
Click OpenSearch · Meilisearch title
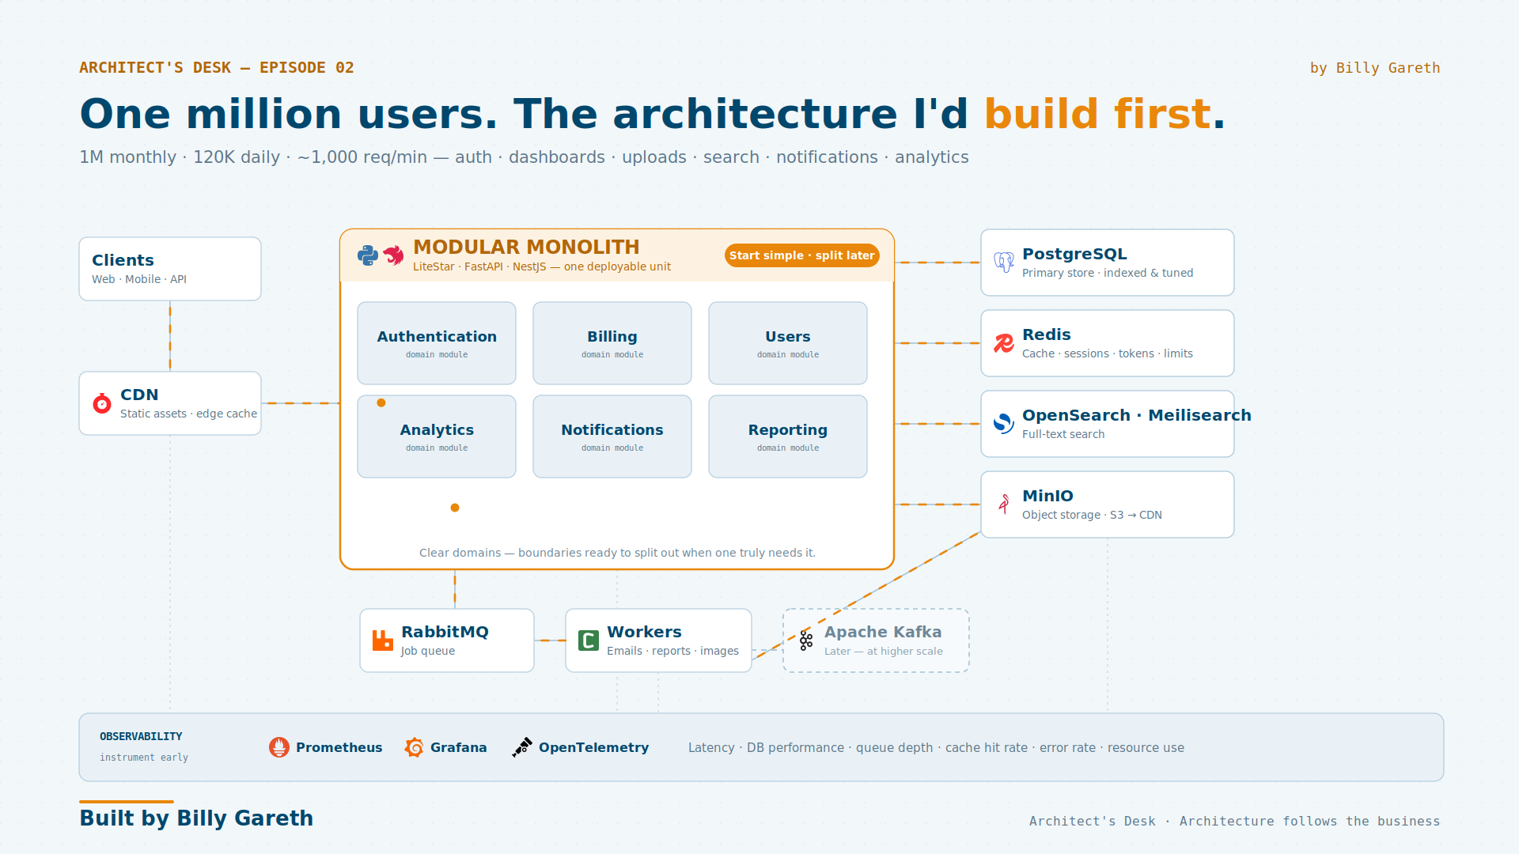[1137, 415]
